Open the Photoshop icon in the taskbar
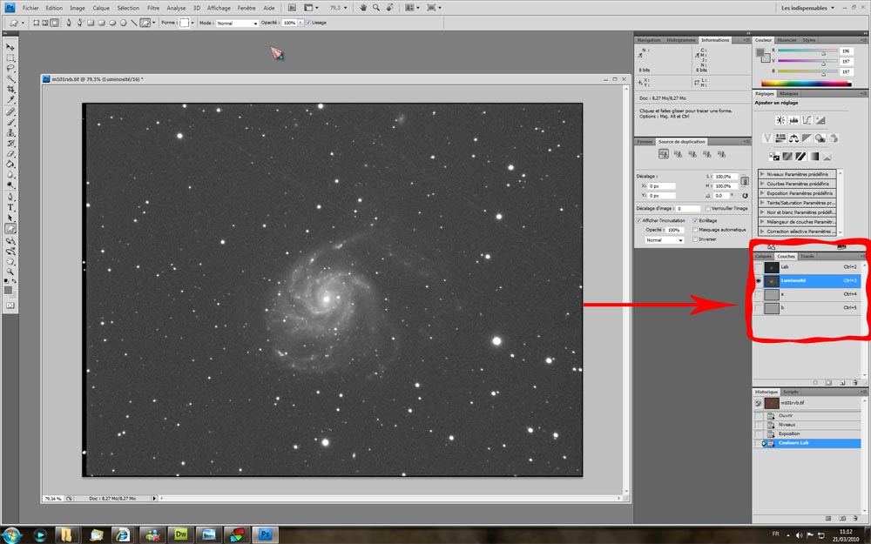 (x=267, y=534)
